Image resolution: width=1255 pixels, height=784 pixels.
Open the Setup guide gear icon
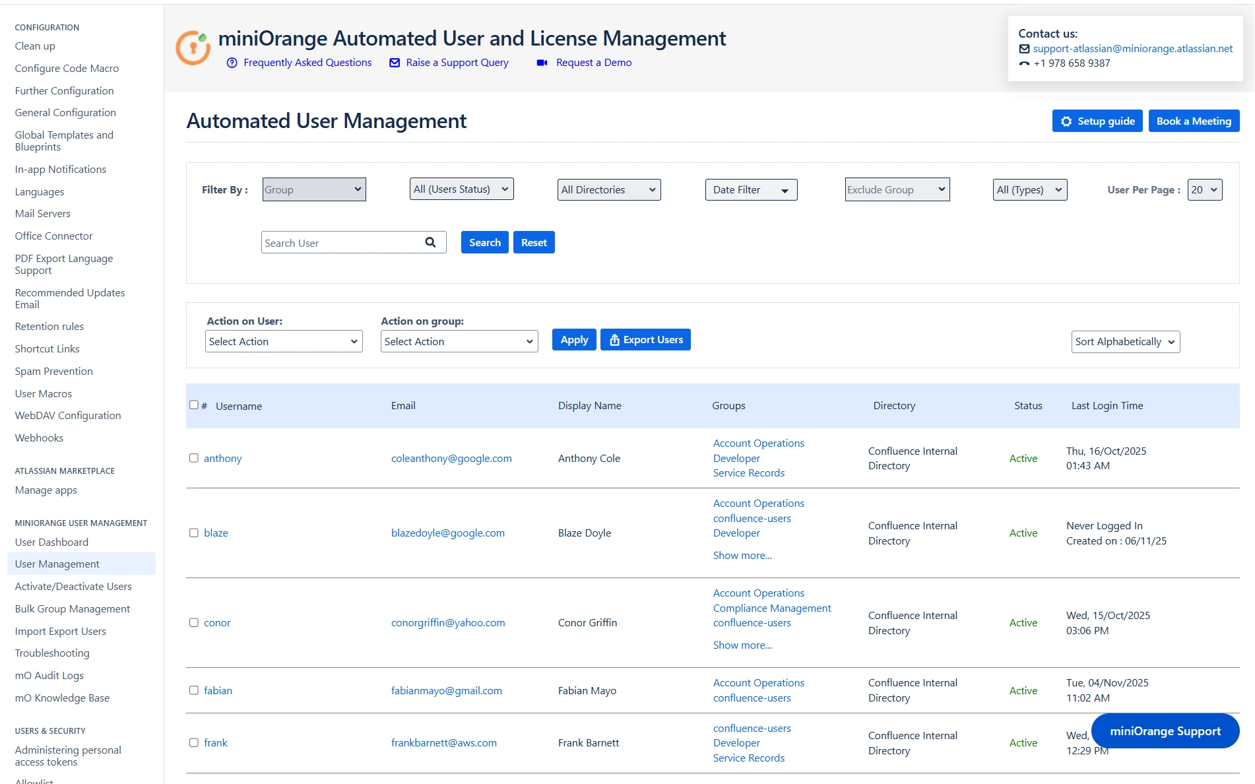[1067, 121]
